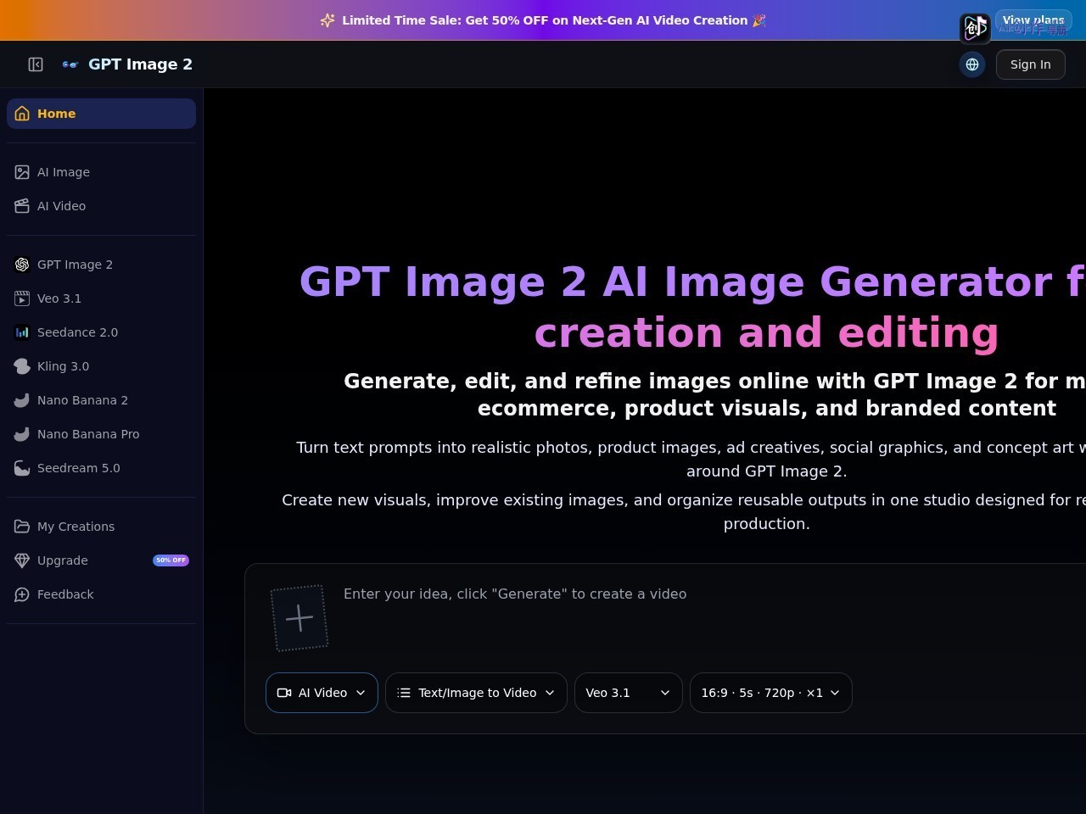Open the AI Video mode dropdown
Image resolution: width=1086 pixels, height=814 pixels.
322,693
